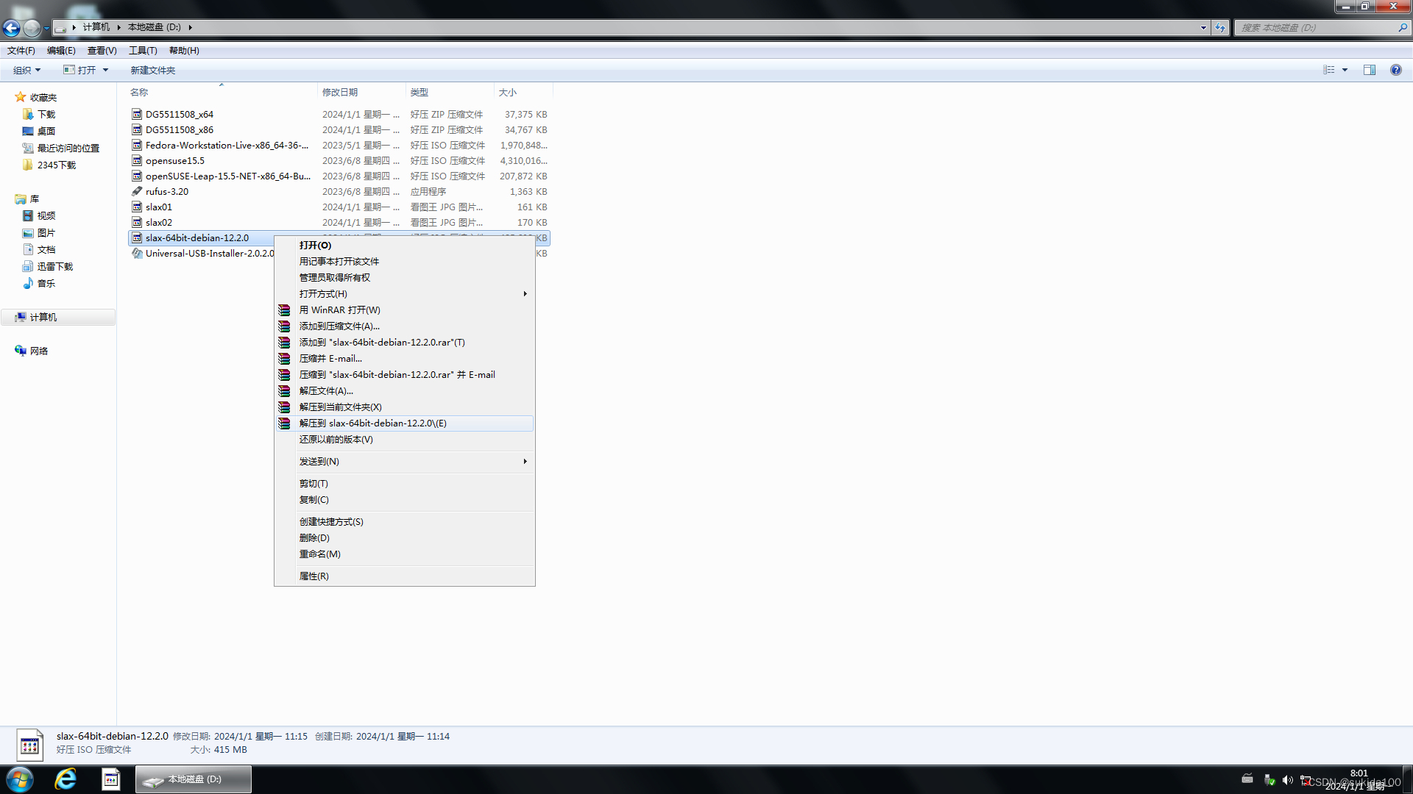Select 属性(R) in the context menu
This screenshot has height=794, width=1413.
tap(314, 576)
